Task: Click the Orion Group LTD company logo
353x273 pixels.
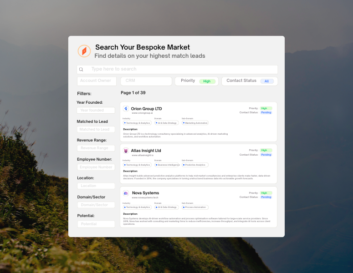Action: click(x=126, y=109)
